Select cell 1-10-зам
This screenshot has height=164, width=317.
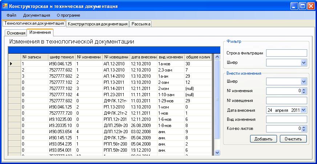(x=171, y=95)
